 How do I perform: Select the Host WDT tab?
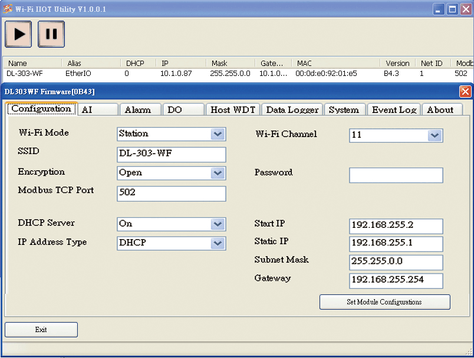[233, 110]
